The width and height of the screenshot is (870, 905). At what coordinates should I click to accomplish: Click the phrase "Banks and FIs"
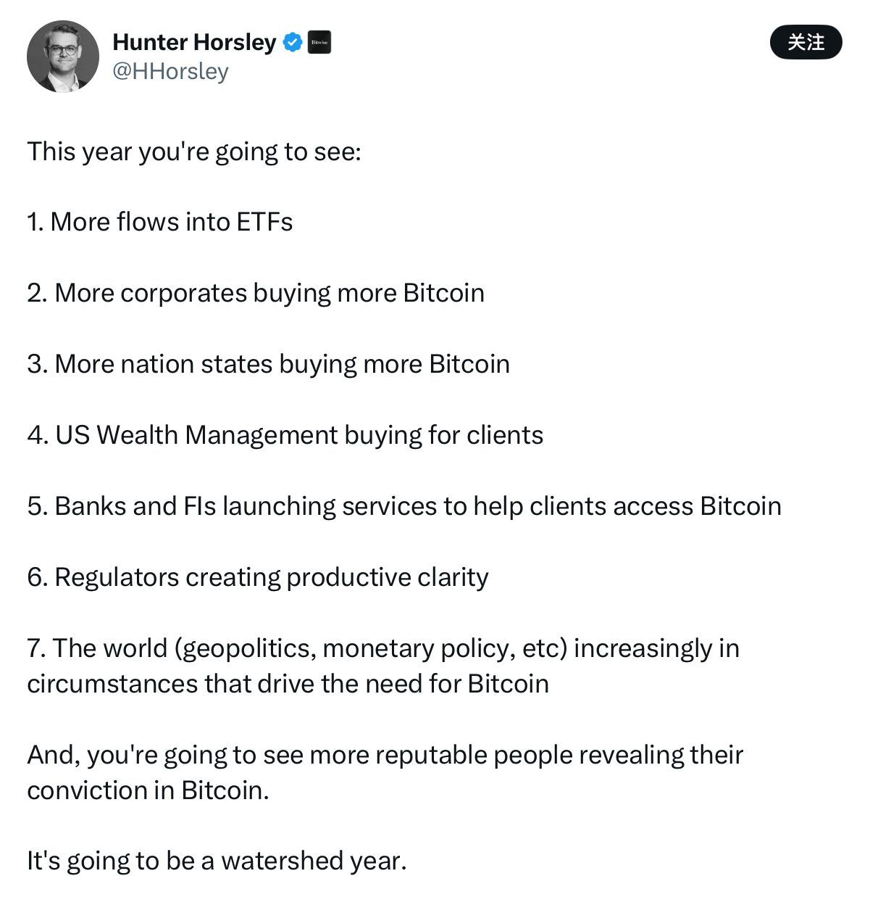pyautogui.click(x=135, y=506)
